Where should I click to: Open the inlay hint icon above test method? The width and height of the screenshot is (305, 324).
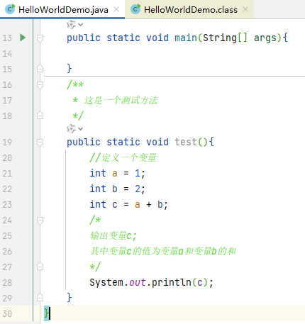tap(71, 128)
